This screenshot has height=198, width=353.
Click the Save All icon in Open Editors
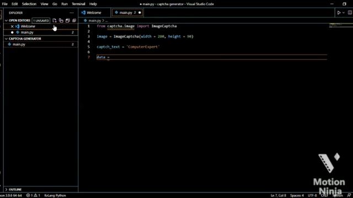coord(67,20)
